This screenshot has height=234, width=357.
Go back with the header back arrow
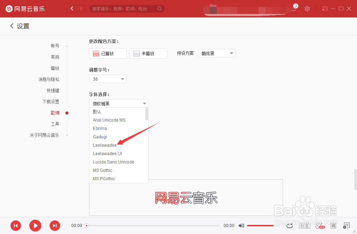[x=72, y=9]
